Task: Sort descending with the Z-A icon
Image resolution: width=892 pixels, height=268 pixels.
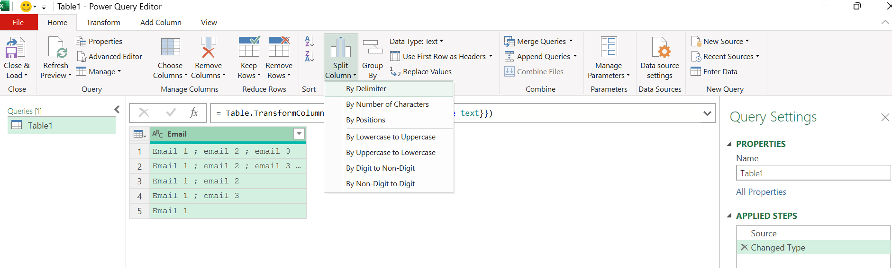Action: (x=309, y=56)
